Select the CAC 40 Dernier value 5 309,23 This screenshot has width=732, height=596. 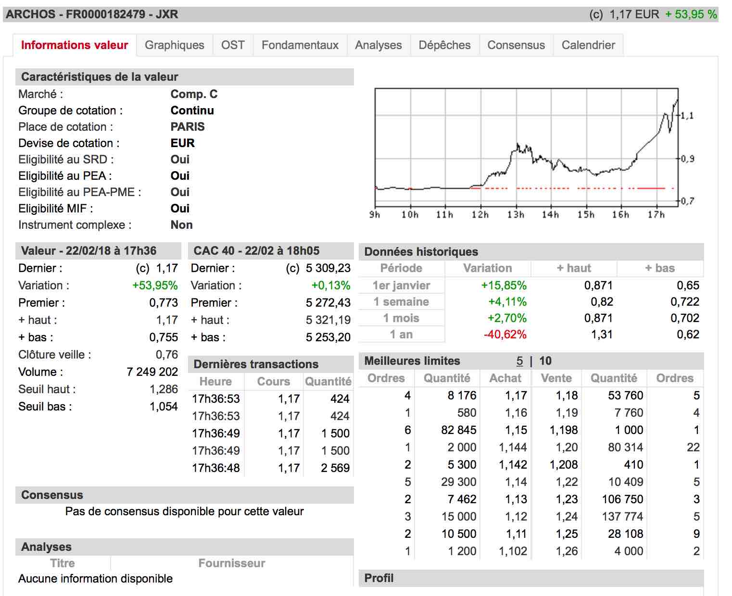pos(328,268)
